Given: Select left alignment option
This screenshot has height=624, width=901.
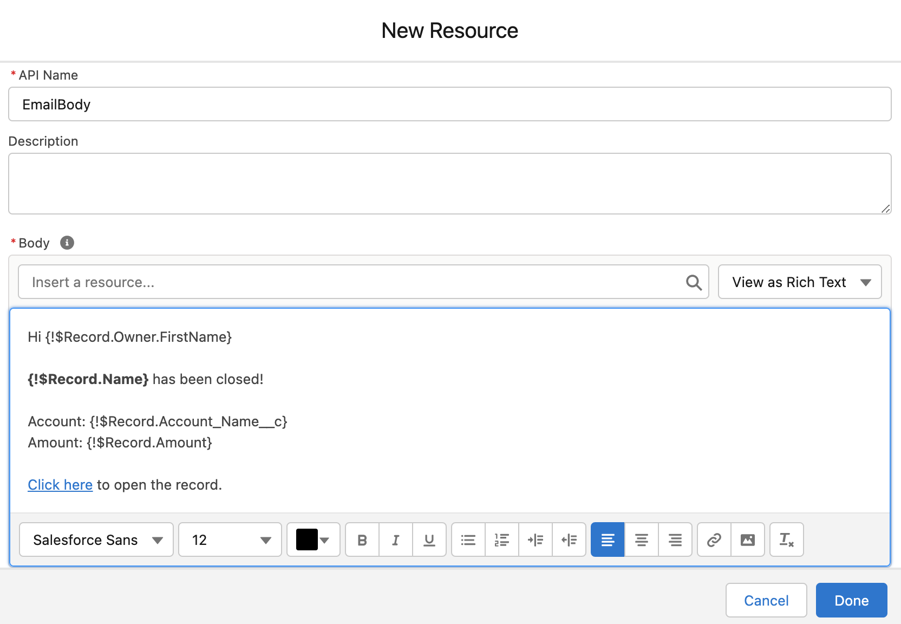Looking at the screenshot, I should 607,539.
